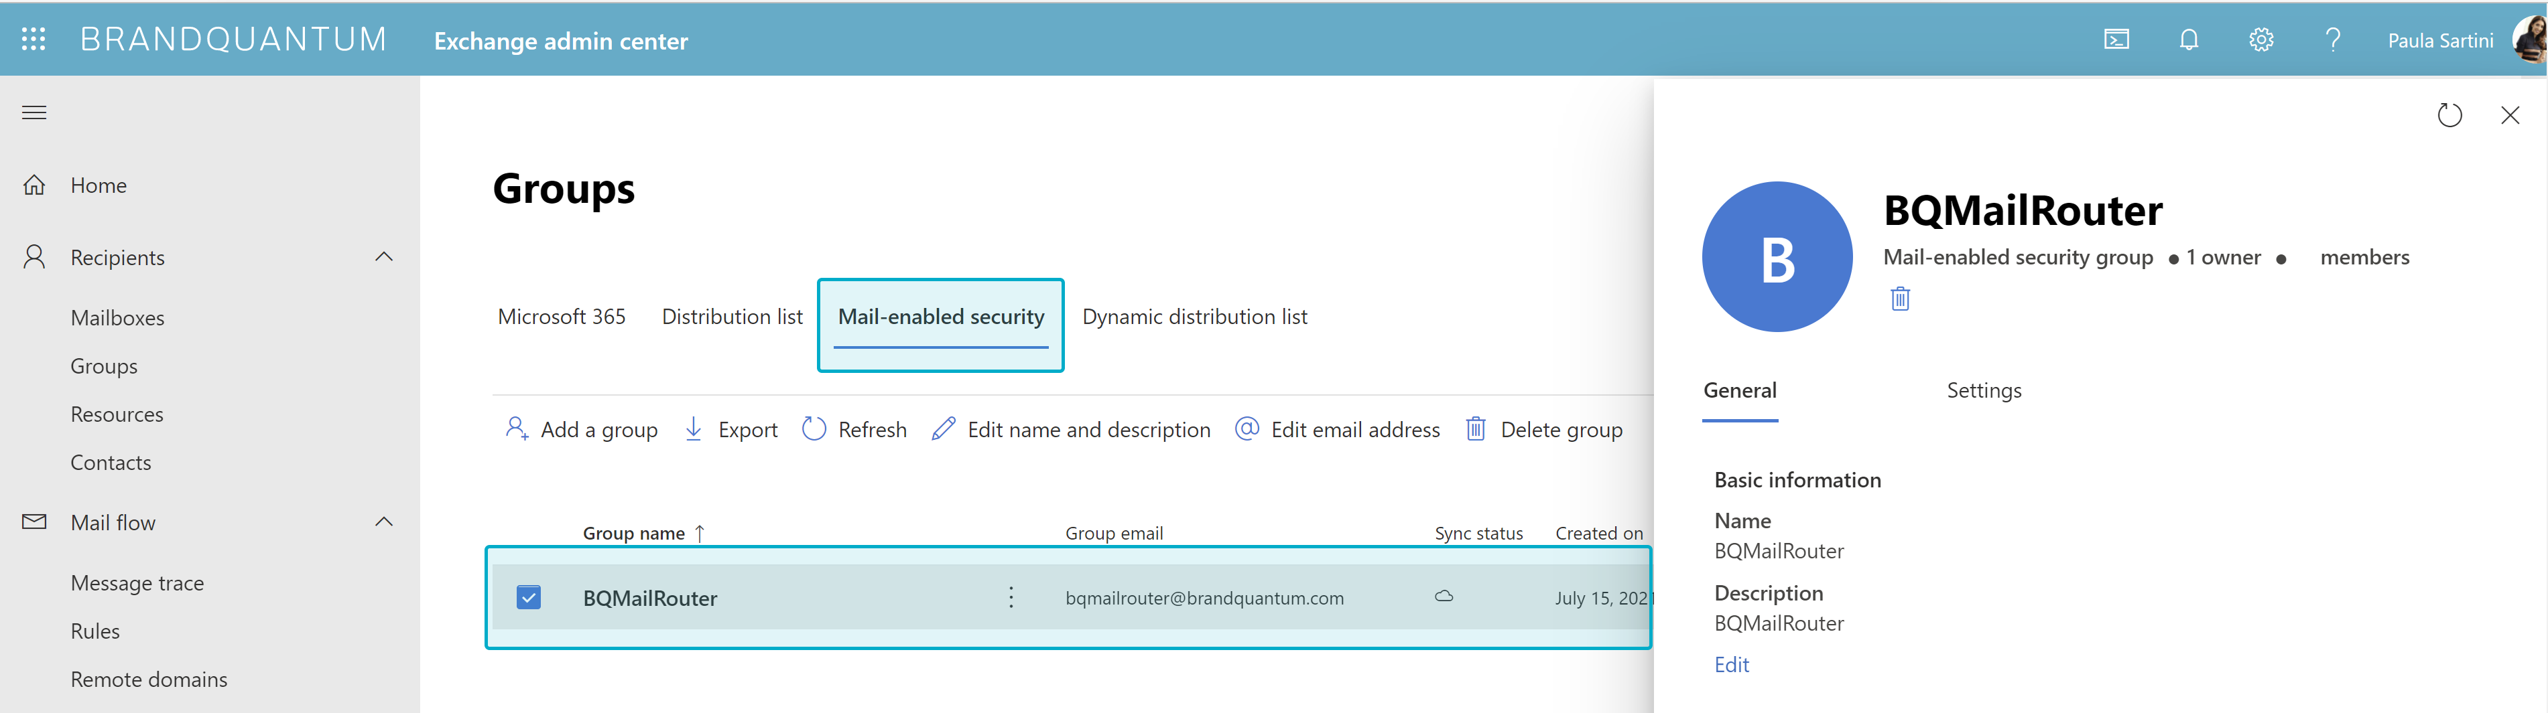
Task: Select the Mail-enabled security tab
Action: point(941,317)
